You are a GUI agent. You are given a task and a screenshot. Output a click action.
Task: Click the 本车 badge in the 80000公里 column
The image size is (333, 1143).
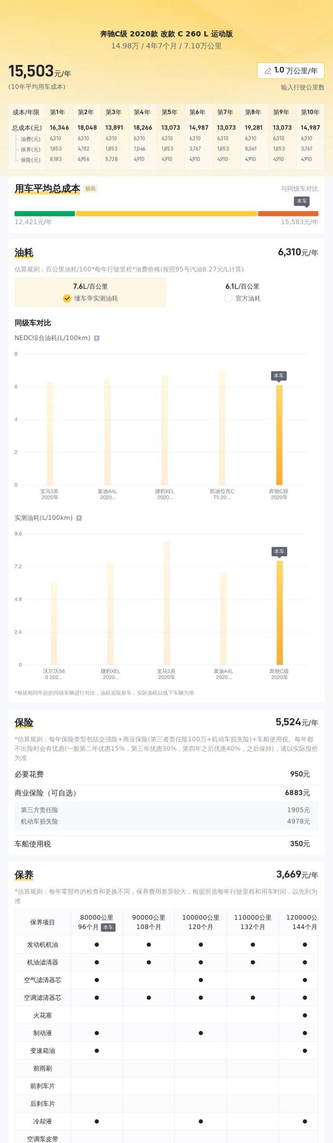pos(108,927)
